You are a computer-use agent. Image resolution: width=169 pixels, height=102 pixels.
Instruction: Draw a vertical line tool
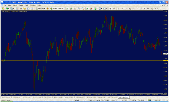click(118, 9)
